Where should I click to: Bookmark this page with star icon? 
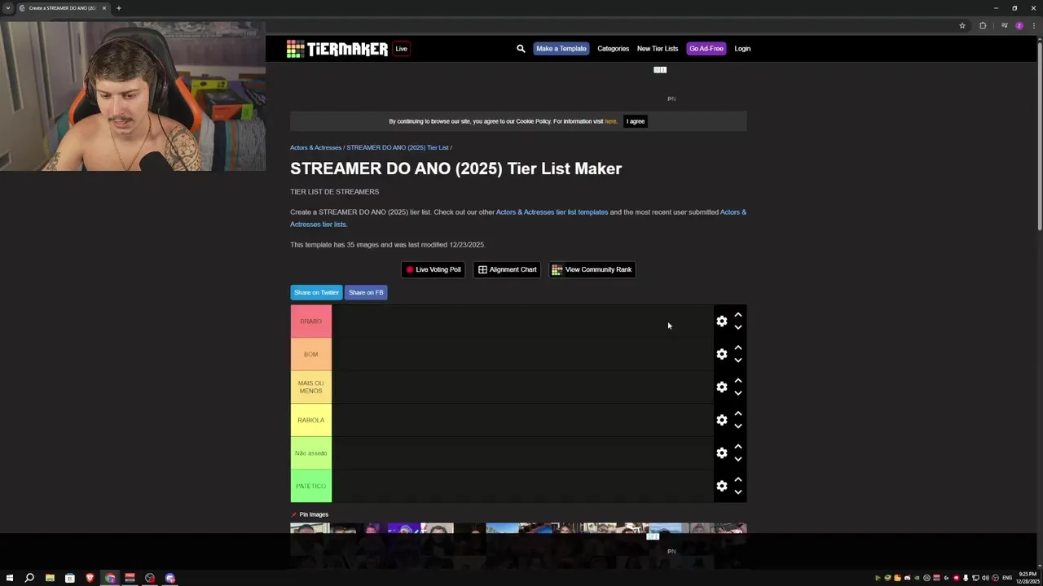point(962,25)
